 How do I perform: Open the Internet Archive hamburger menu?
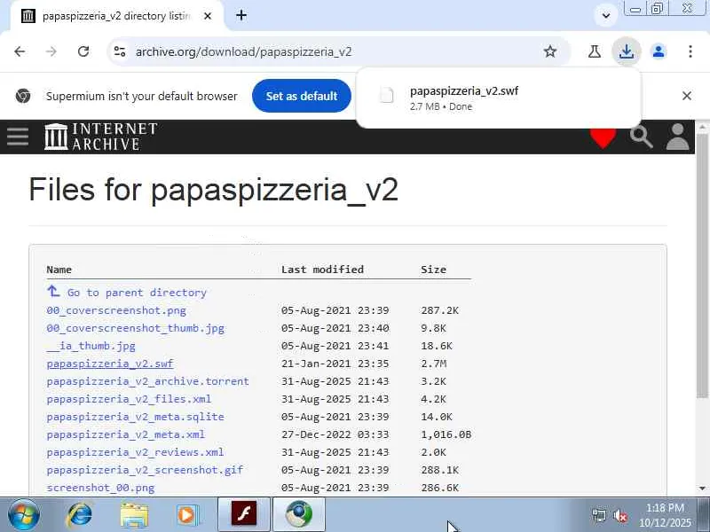tap(18, 137)
